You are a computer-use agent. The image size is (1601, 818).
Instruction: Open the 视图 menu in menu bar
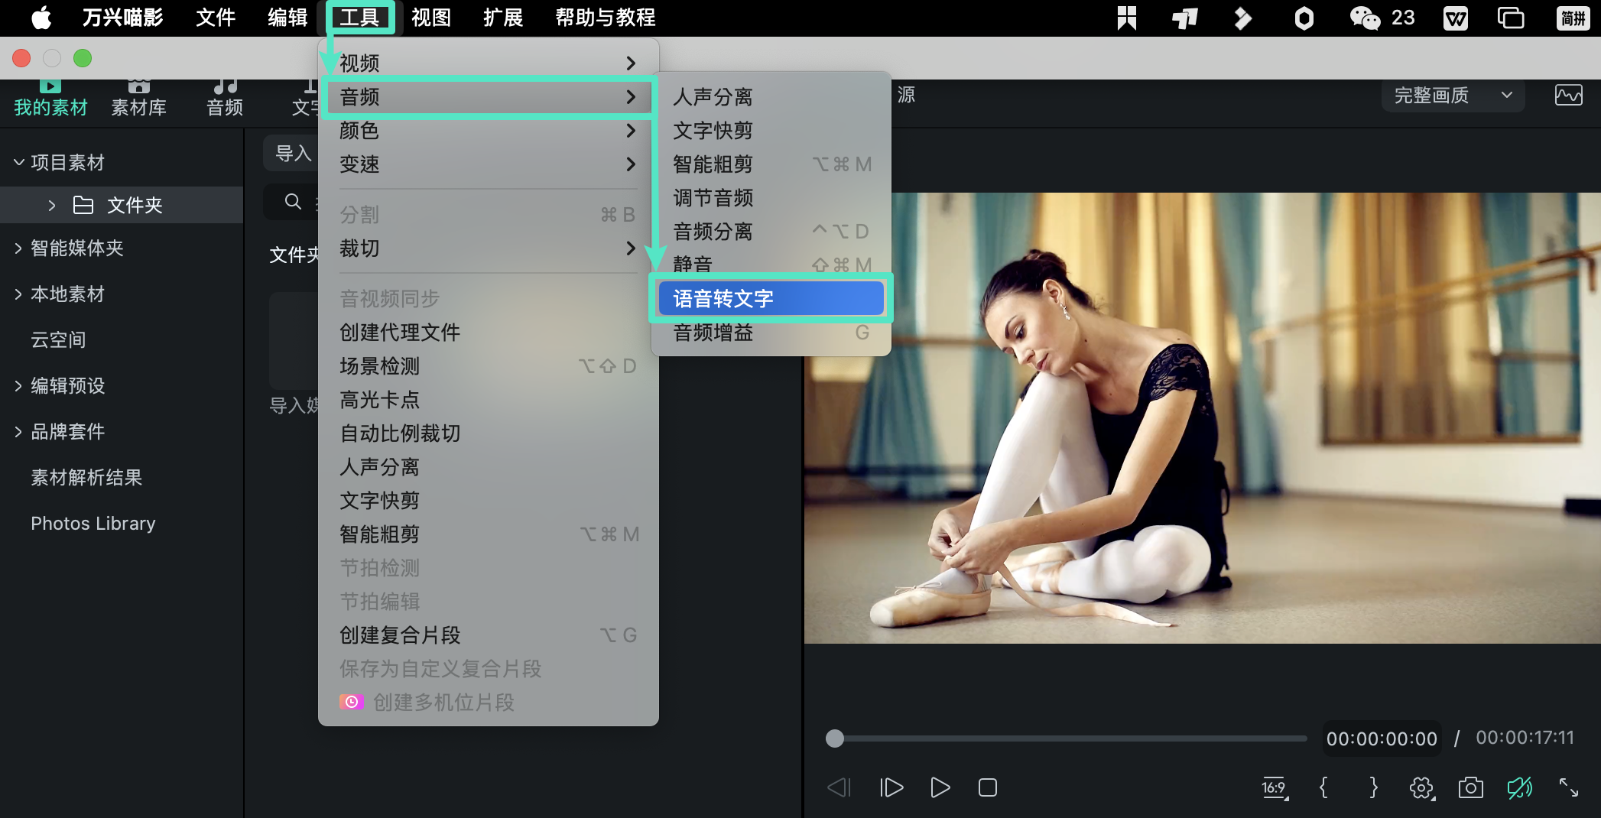tap(431, 17)
